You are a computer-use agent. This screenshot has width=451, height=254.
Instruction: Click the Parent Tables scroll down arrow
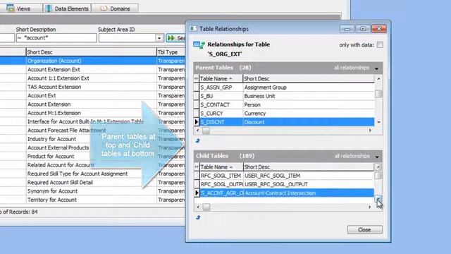pyautogui.click(x=378, y=122)
